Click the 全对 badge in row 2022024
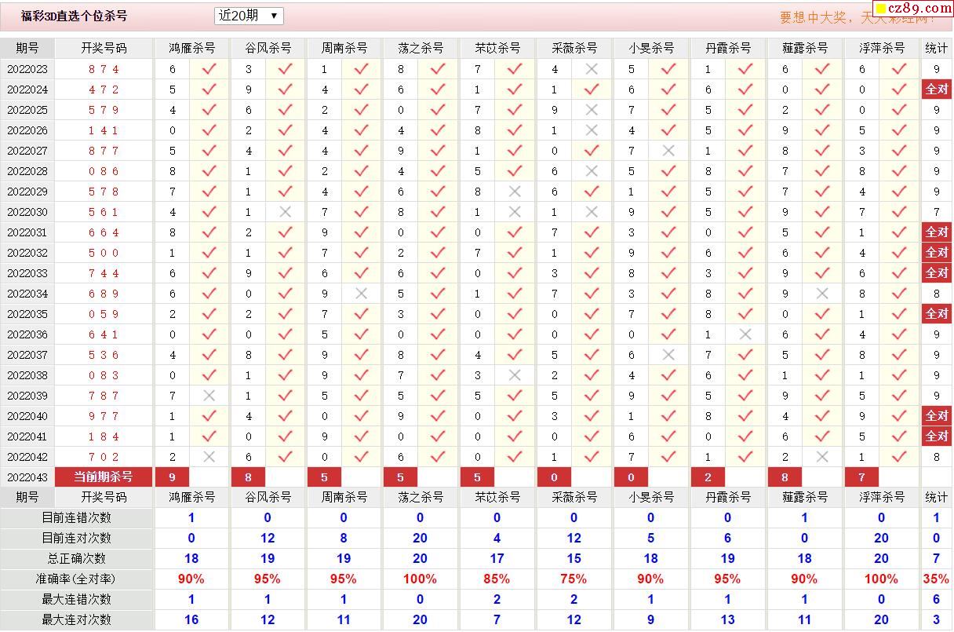This screenshot has width=954, height=632. coord(936,90)
